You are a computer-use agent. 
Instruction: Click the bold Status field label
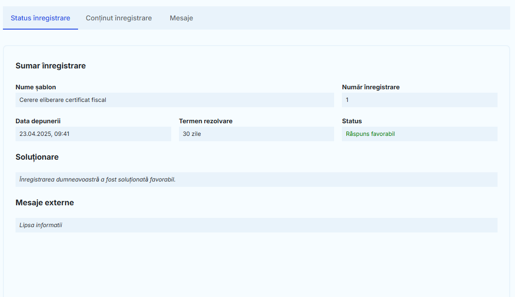(x=352, y=121)
